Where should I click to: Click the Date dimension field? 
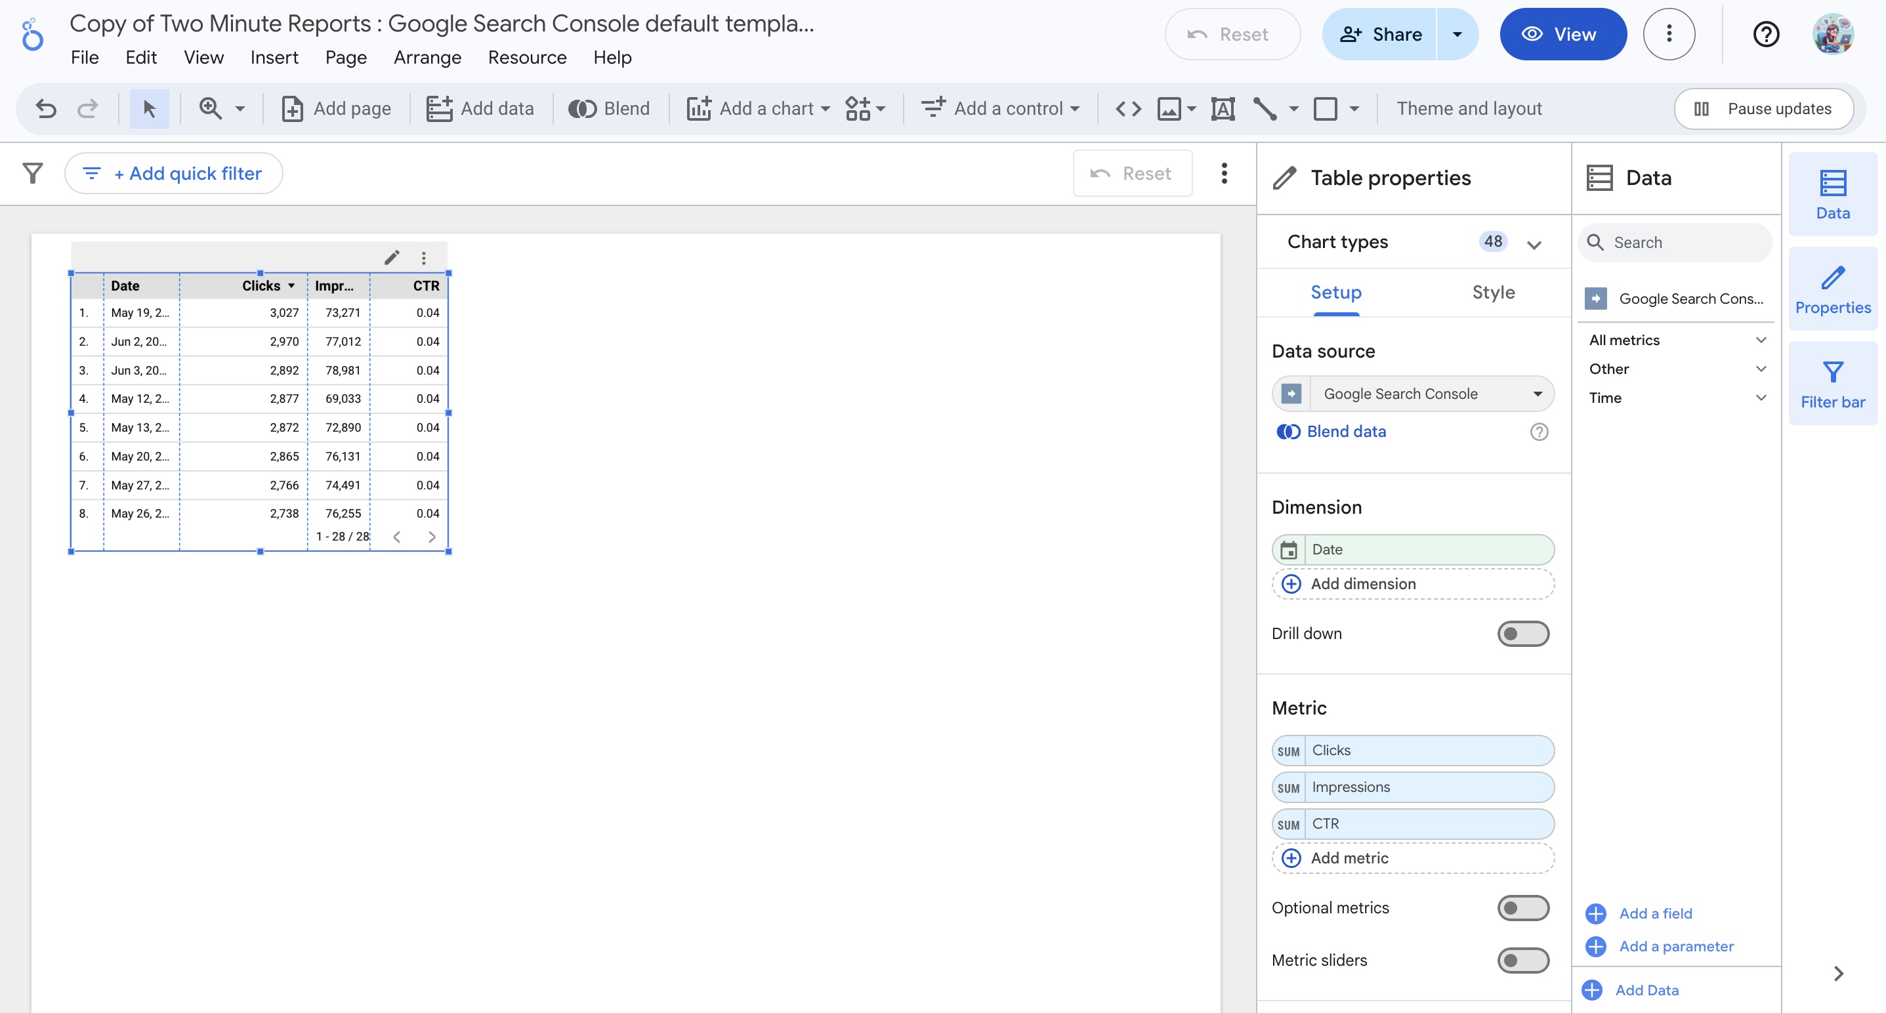[1413, 550]
